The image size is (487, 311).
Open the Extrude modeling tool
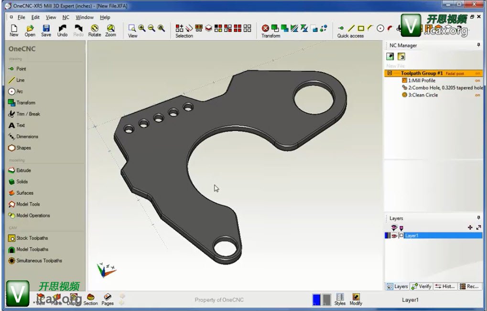click(20, 170)
